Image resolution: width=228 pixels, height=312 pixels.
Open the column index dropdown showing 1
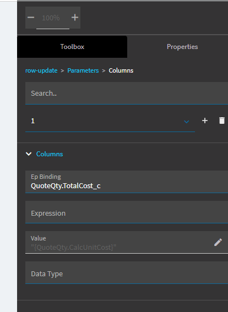coord(110,121)
